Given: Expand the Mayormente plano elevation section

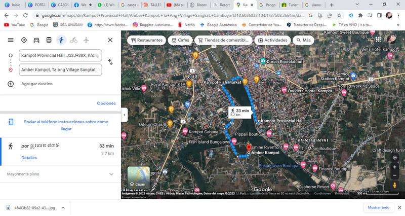Looking at the screenshot, I should click(111, 174).
